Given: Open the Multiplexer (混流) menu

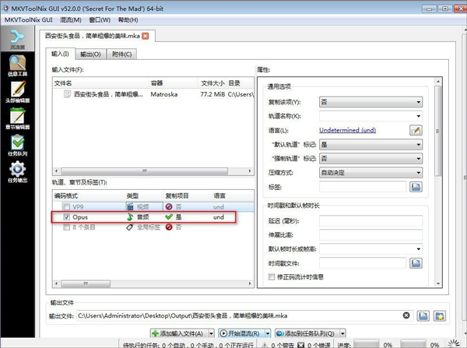Looking at the screenshot, I should click(x=71, y=20).
